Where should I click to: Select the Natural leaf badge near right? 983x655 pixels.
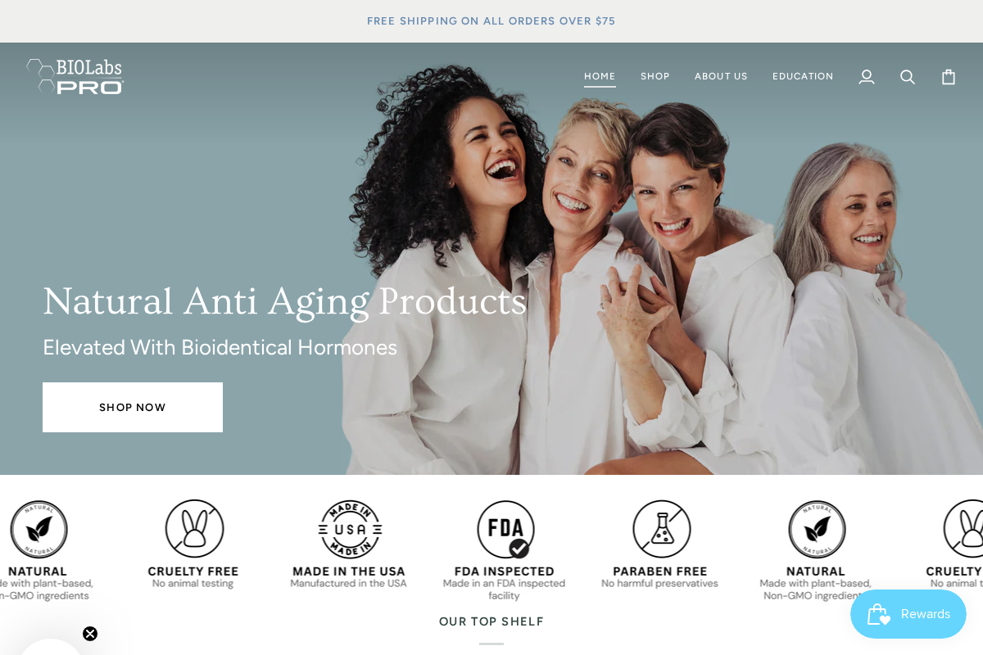(817, 529)
